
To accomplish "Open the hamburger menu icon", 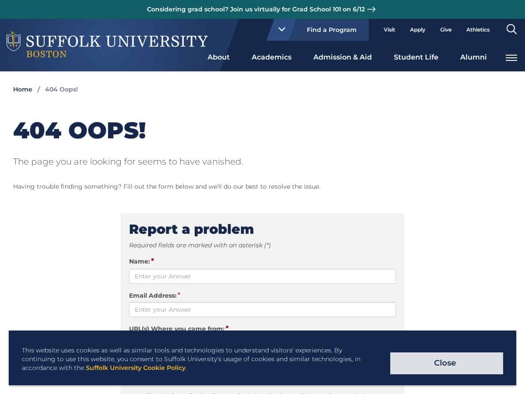I will pos(511,58).
